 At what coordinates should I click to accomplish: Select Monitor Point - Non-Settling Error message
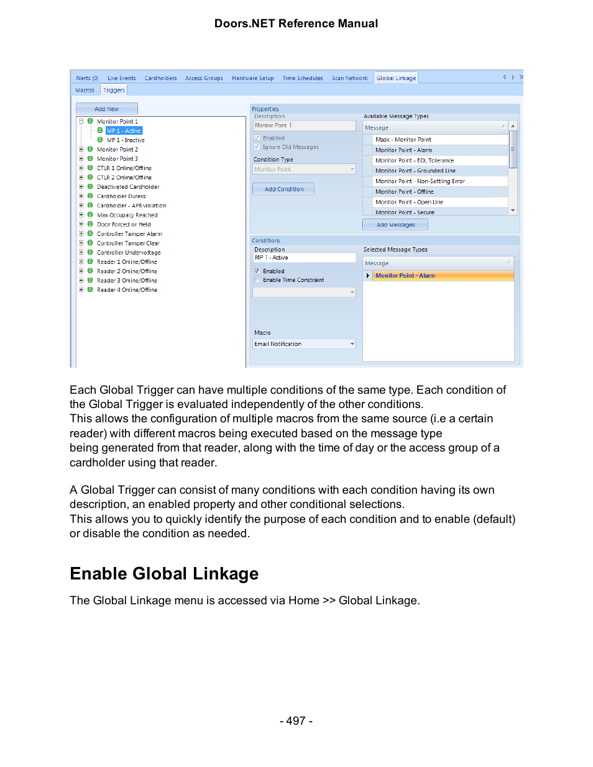tap(440, 181)
